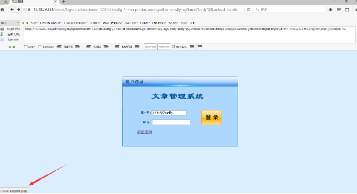Reload the current page

point(248,10)
